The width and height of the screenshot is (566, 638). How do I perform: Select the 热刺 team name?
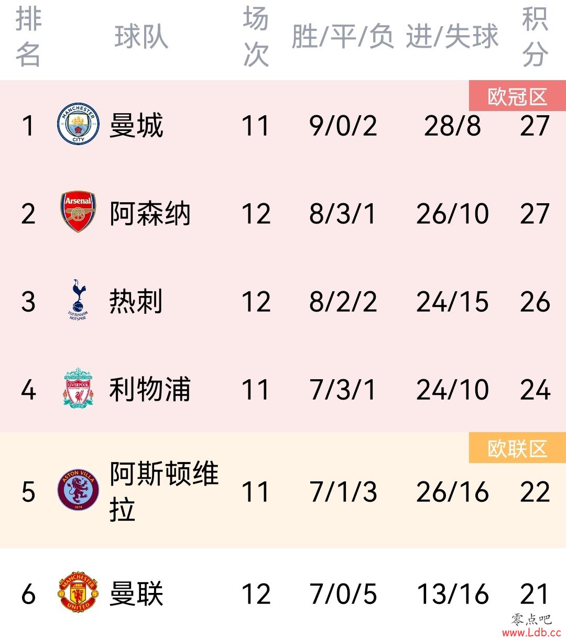point(136,301)
